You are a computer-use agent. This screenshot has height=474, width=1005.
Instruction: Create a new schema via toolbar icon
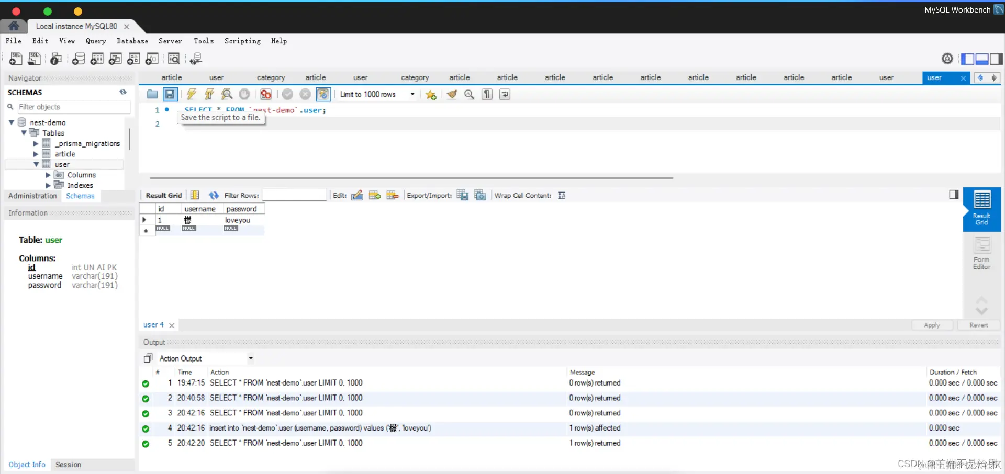pos(79,59)
